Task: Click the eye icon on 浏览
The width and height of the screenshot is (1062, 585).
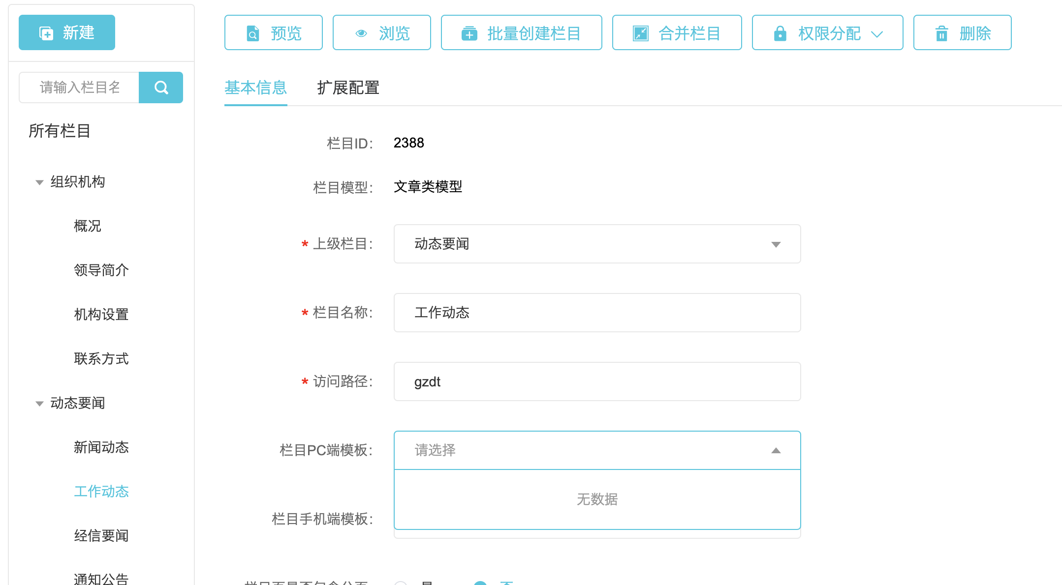Action: tap(361, 33)
